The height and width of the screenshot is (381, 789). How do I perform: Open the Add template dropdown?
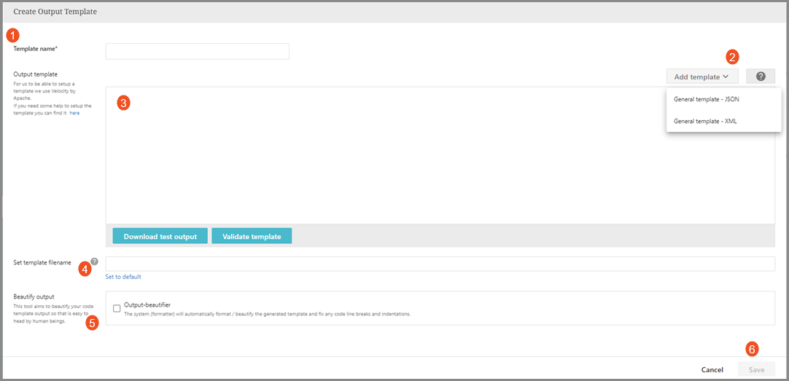click(x=701, y=76)
